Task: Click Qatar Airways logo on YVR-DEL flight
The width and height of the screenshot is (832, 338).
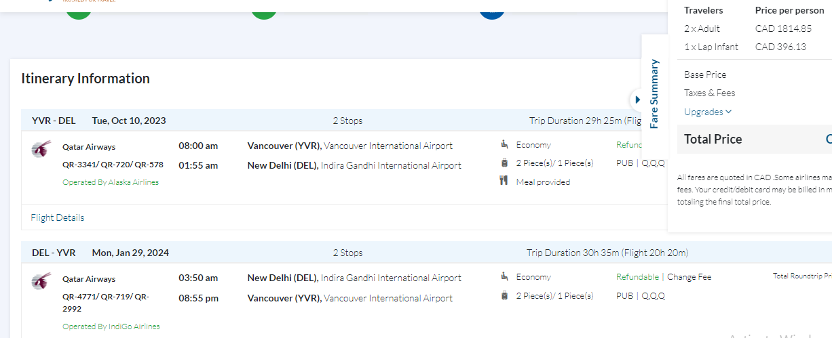Action: click(x=41, y=149)
